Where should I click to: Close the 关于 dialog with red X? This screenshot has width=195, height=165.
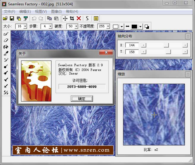106,52
